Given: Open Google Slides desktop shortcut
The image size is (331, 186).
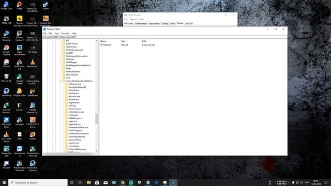Looking at the screenshot, I should [20, 92].
